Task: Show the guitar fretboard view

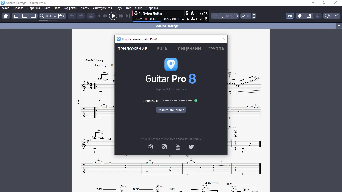Action: [300, 16]
